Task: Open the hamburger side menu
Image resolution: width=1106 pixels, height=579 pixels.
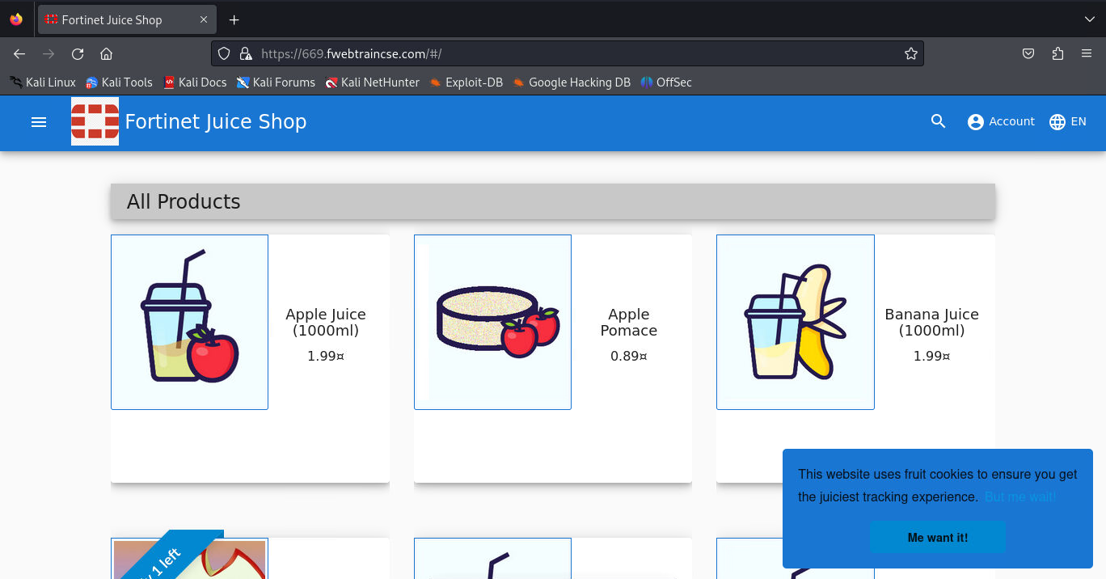Action: [x=39, y=122]
